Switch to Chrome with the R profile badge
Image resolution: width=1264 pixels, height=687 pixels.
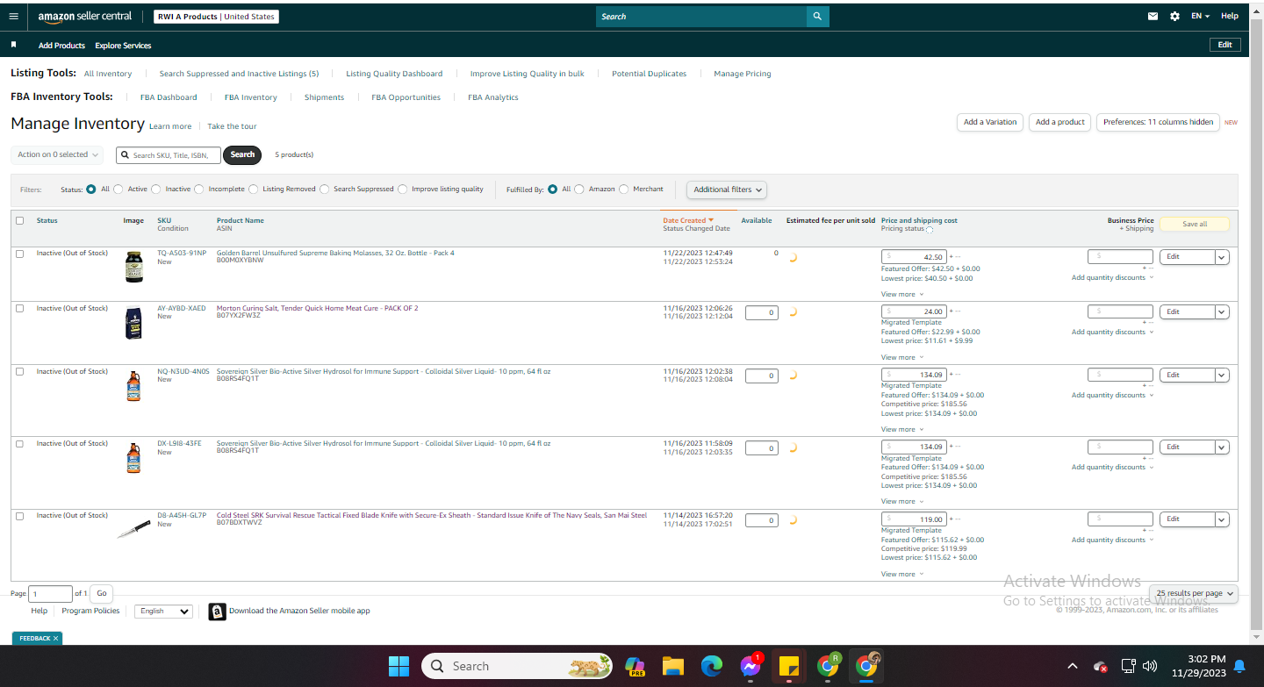pyautogui.click(x=828, y=666)
